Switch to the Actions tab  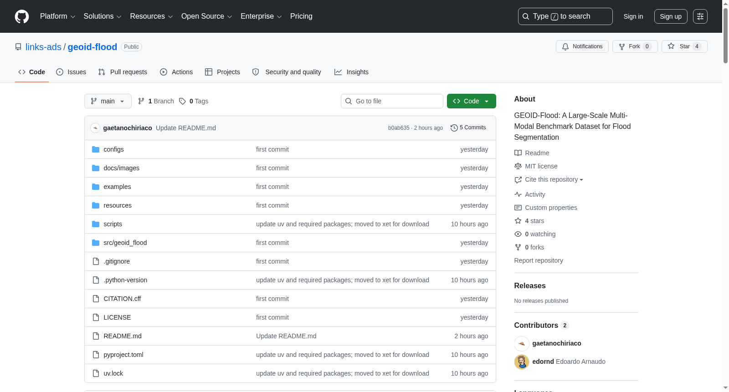pyautogui.click(x=176, y=72)
